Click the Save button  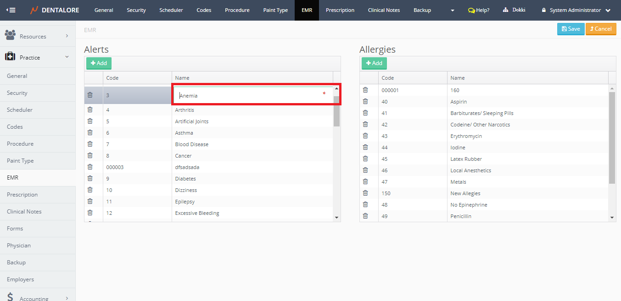[x=571, y=29]
